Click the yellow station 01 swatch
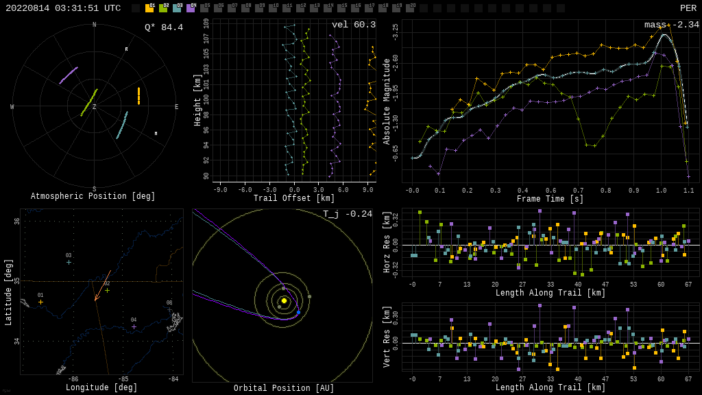Image resolution: width=702 pixels, height=395 pixels. 149,8
